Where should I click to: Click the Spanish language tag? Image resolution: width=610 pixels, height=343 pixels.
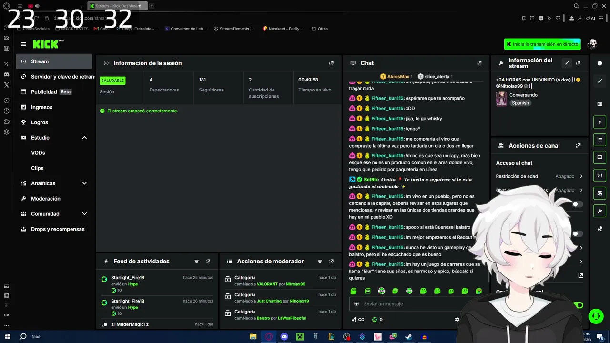tap(520, 103)
